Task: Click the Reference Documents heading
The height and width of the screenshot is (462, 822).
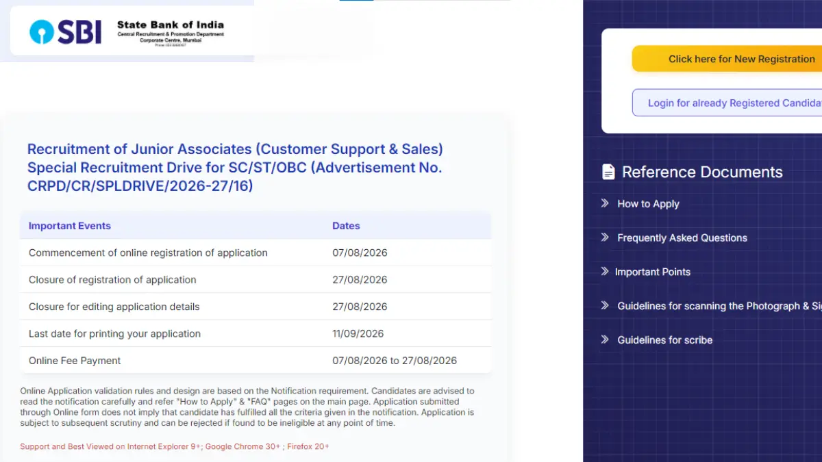Action: (702, 172)
